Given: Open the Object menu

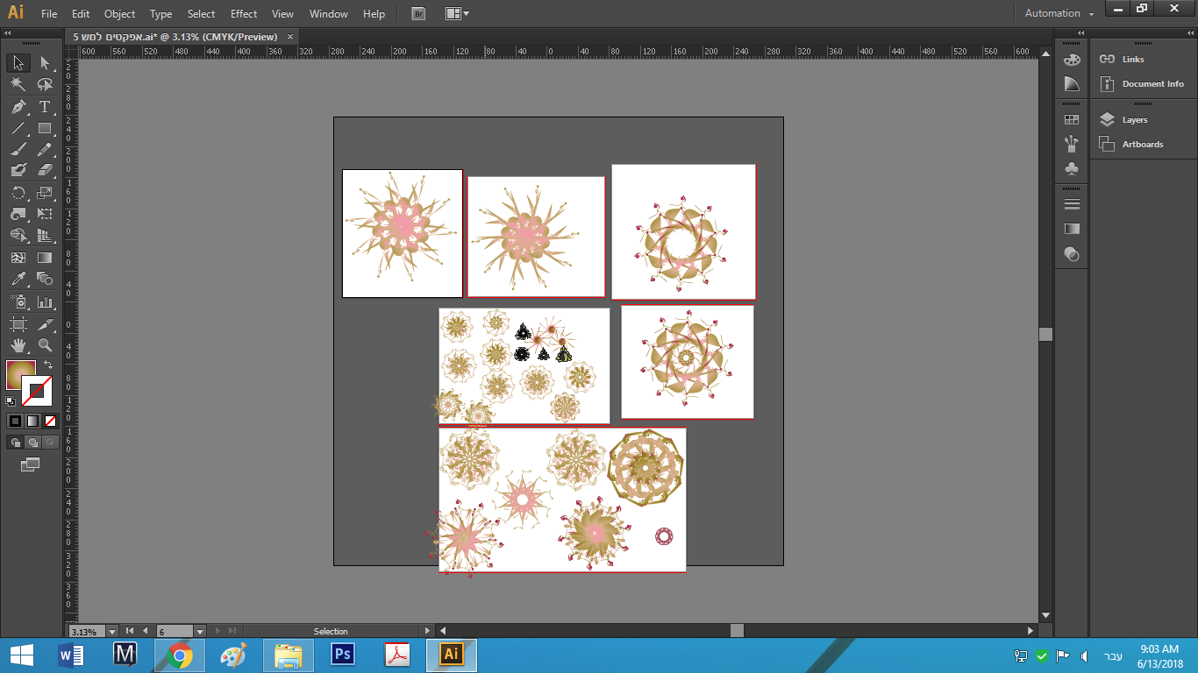Looking at the screenshot, I should tap(119, 14).
